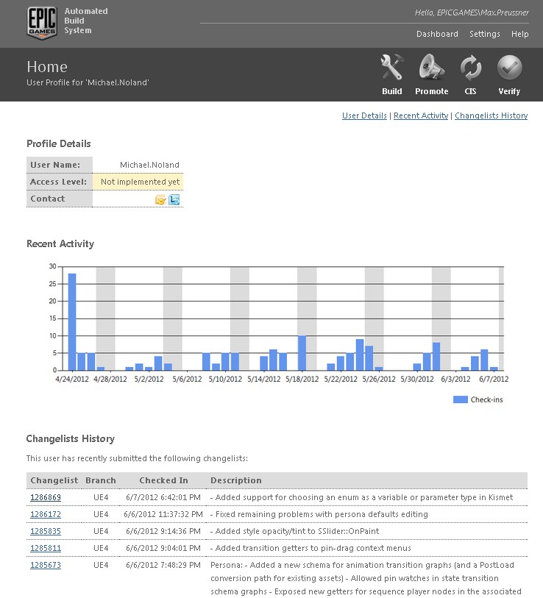Open changelist 1285835

pos(46,531)
